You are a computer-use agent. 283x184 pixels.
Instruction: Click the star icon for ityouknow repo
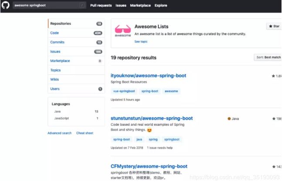[273, 76]
